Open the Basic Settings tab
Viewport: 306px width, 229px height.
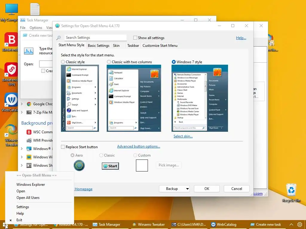click(x=99, y=46)
